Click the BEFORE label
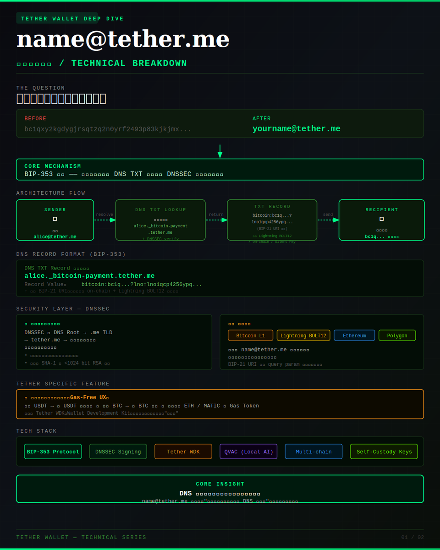 coord(35,119)
